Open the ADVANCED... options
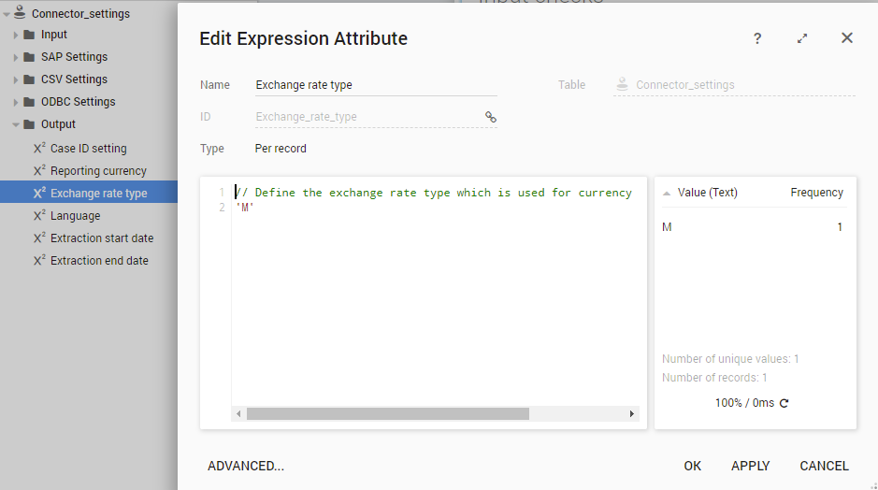This screenshot has height=490, width=878. click(246, 466)
